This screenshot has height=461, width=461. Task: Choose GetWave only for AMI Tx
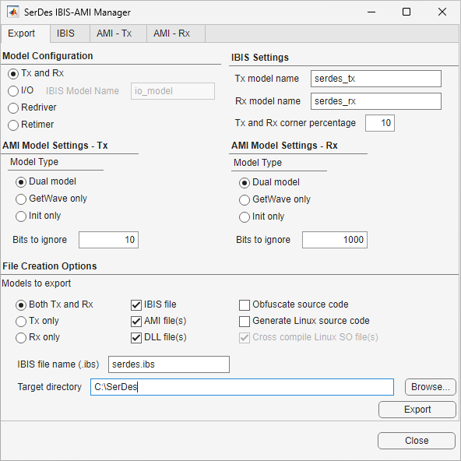point(21,199)
